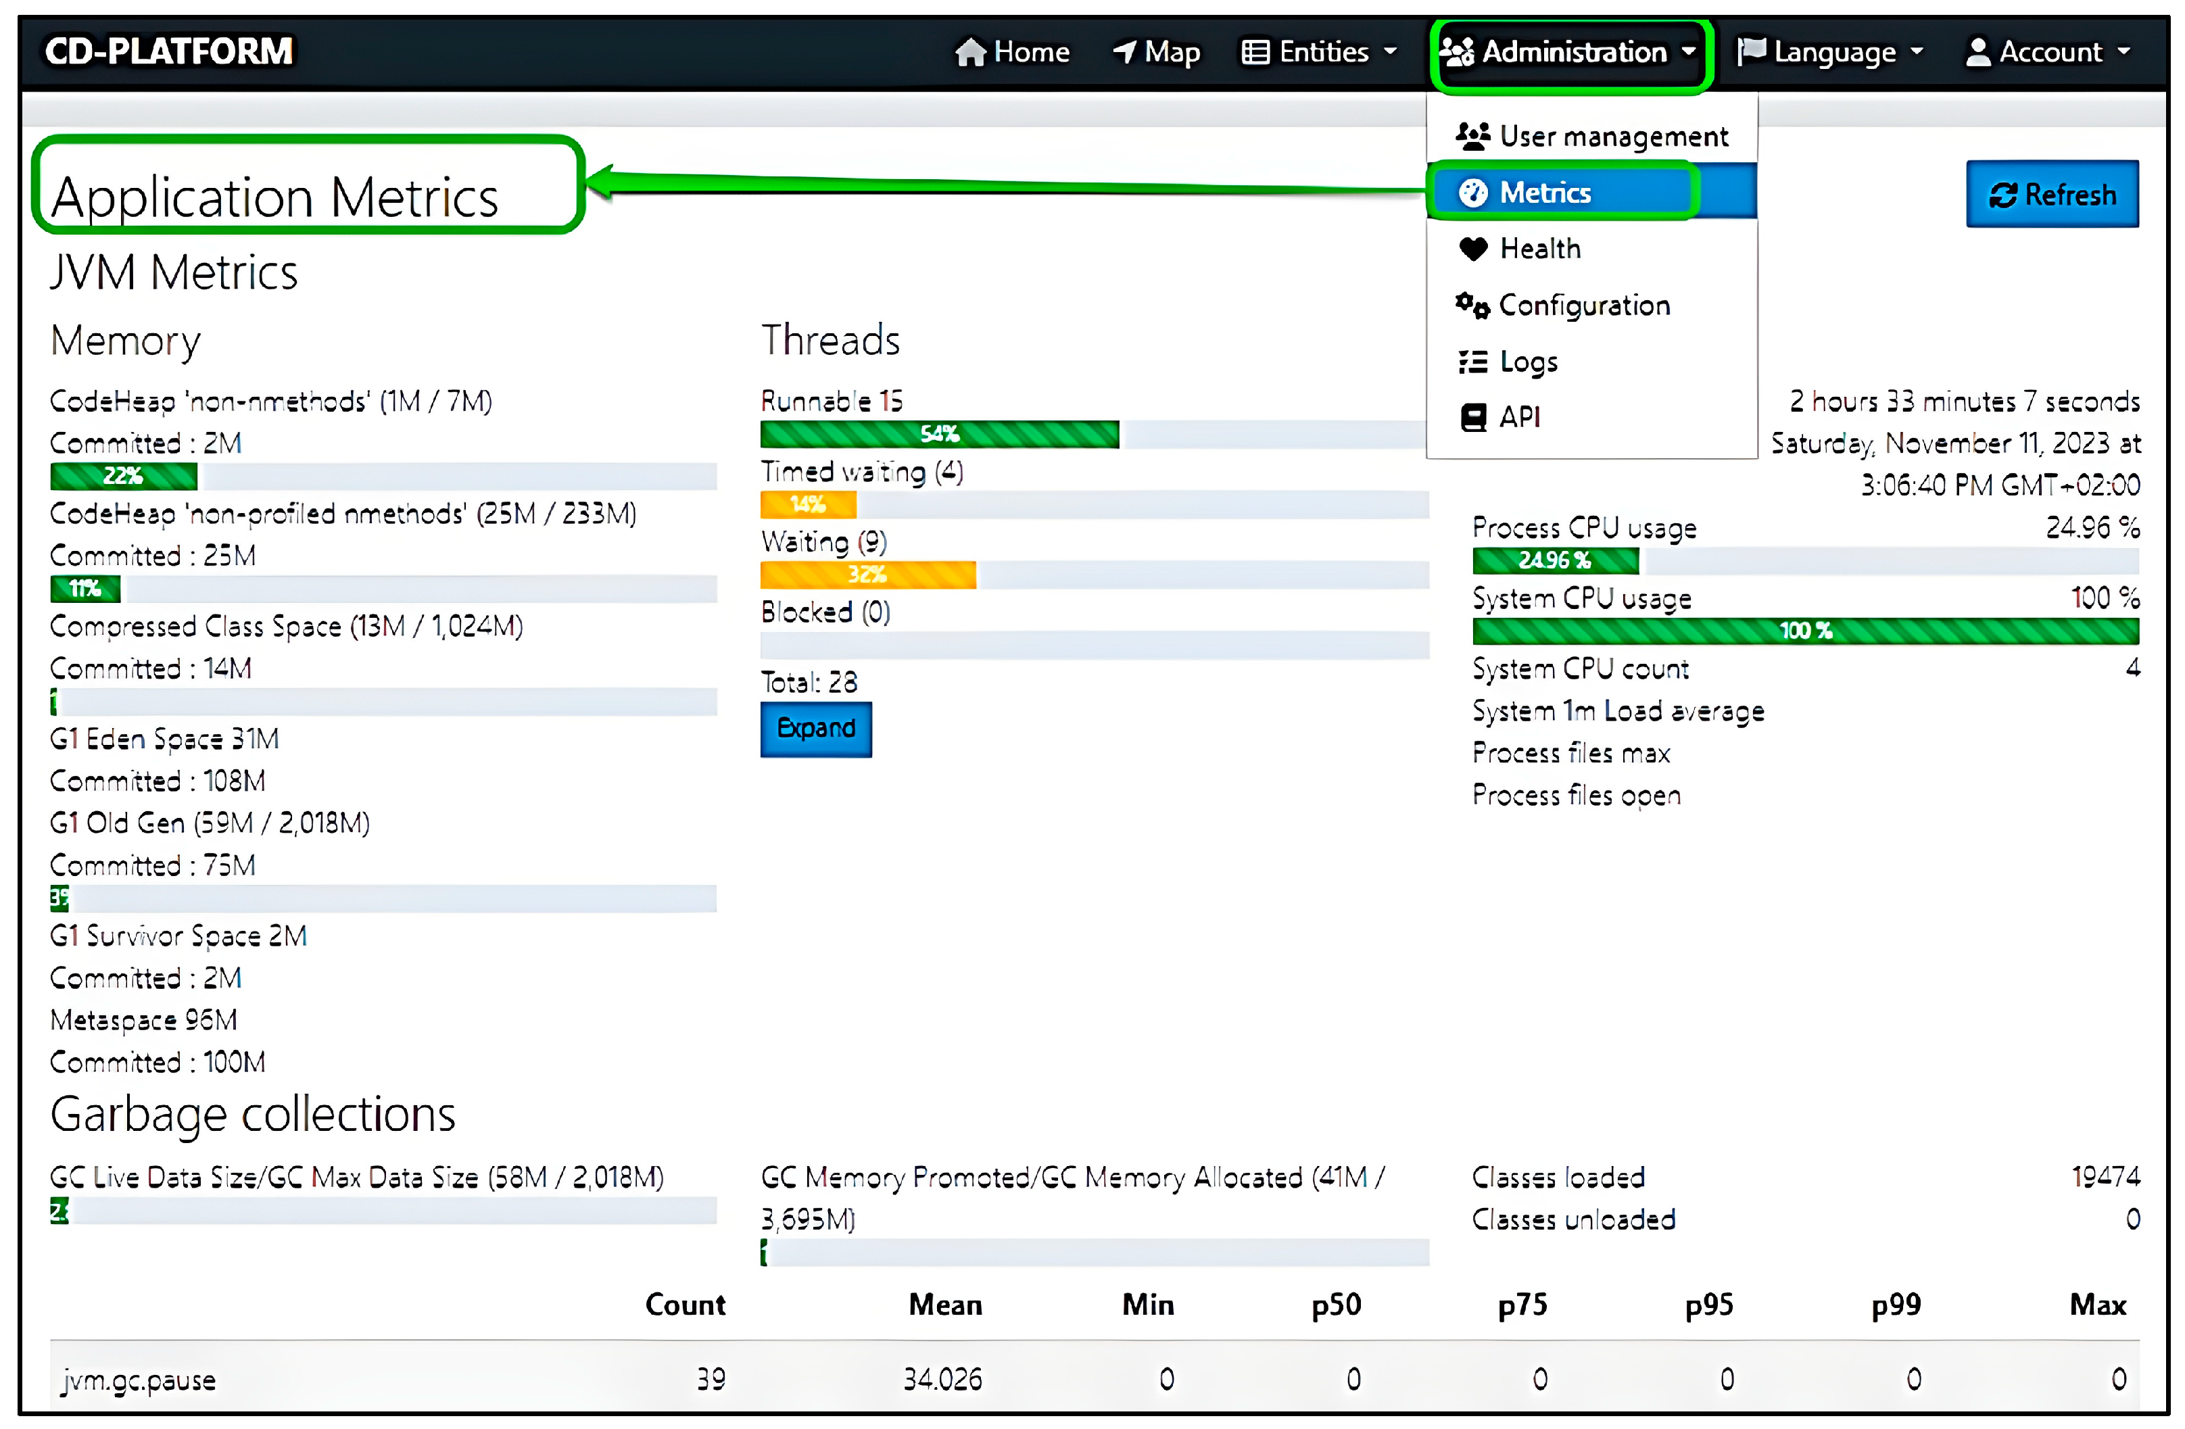This screenshot has height=1429, width=2185.
Task: Click the CD-PLATFORM brand logo
Action: [x=169, y=51]
